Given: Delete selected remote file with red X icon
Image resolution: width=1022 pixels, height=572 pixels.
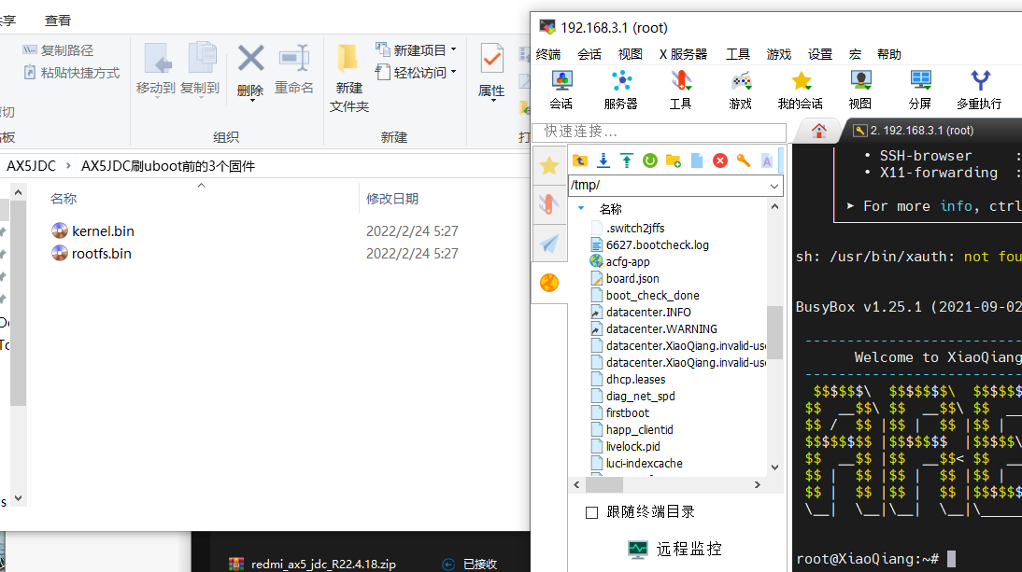Looking at the screenshot, I should [720, 160].
